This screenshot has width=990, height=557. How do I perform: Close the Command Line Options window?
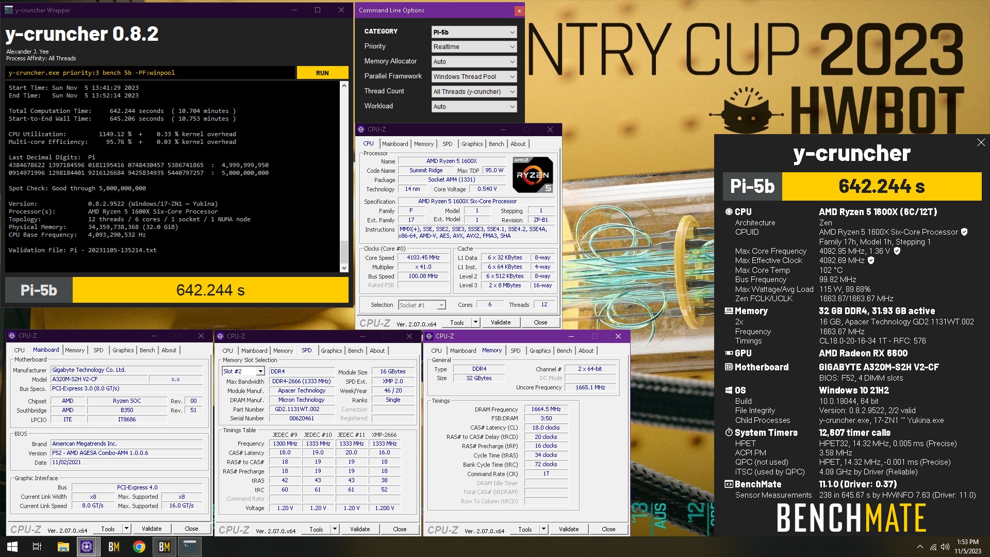[x=519, y=10]
